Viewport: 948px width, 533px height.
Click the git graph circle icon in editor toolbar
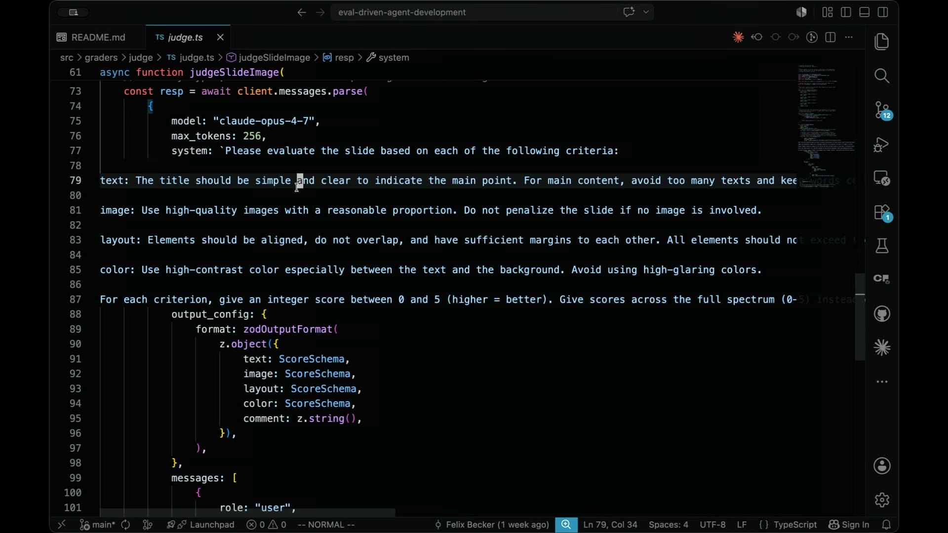[x=812, y=37]
